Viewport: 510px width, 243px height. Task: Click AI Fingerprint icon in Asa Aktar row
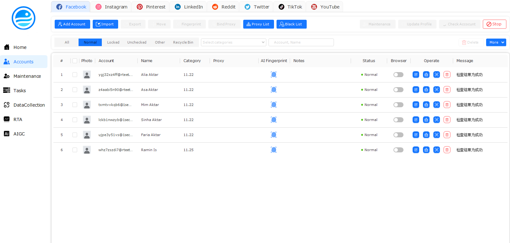pos(274,90)
